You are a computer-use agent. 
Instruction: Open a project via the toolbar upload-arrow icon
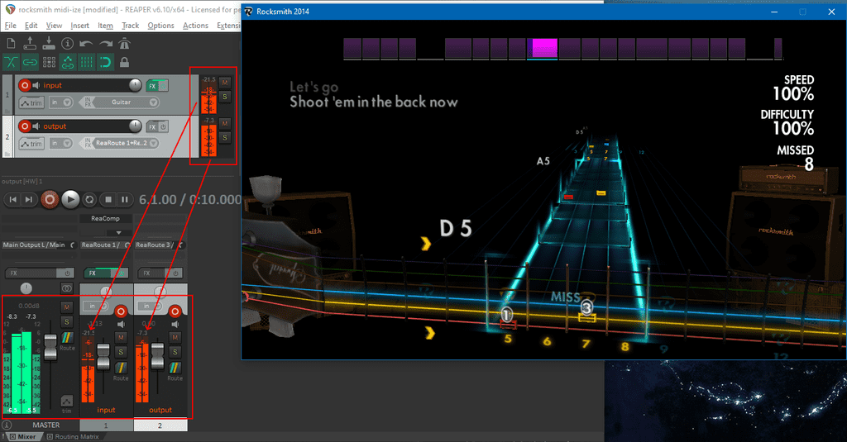tap(30, 43)
